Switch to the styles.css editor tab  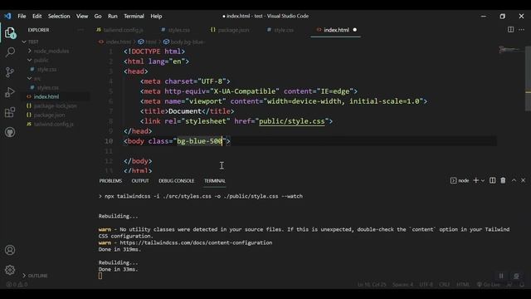click(x=175, y=30)
